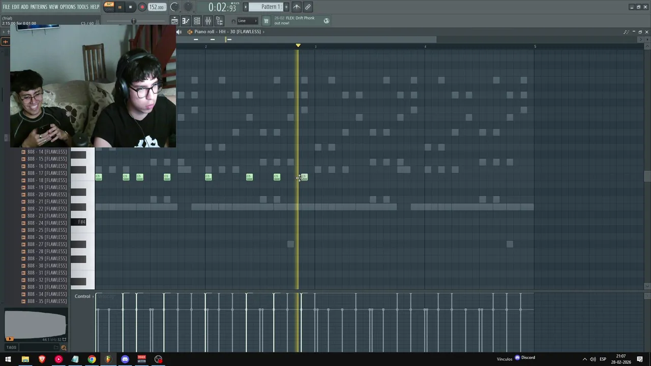The width and height of the screenshot is (651, 366).
Task: Click Piano roll - HH - 30 [FLAWLESS] title
Action: 227,32
